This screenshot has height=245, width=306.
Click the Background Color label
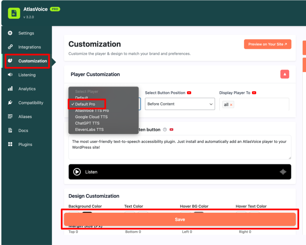tap(85, 206)
